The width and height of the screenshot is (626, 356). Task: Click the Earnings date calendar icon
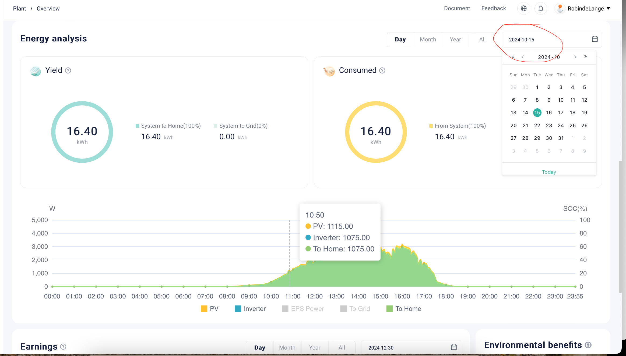[x=454, y=347]
